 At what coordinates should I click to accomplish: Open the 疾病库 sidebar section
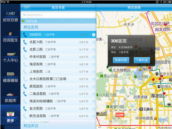click(x=10, y=98)
